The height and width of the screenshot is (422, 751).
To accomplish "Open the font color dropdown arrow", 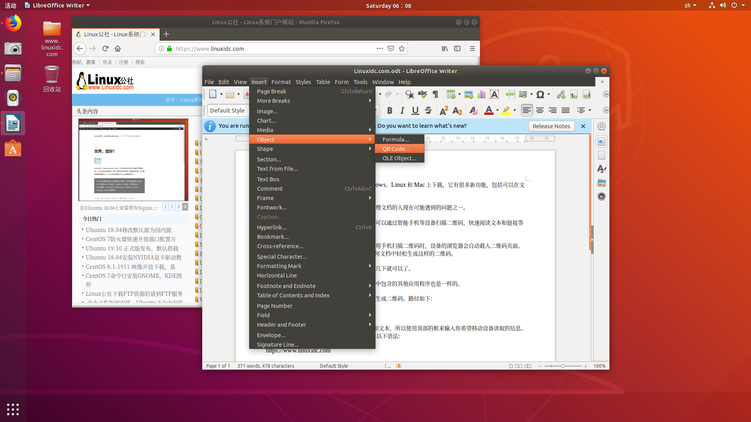I will pos(498,111).
